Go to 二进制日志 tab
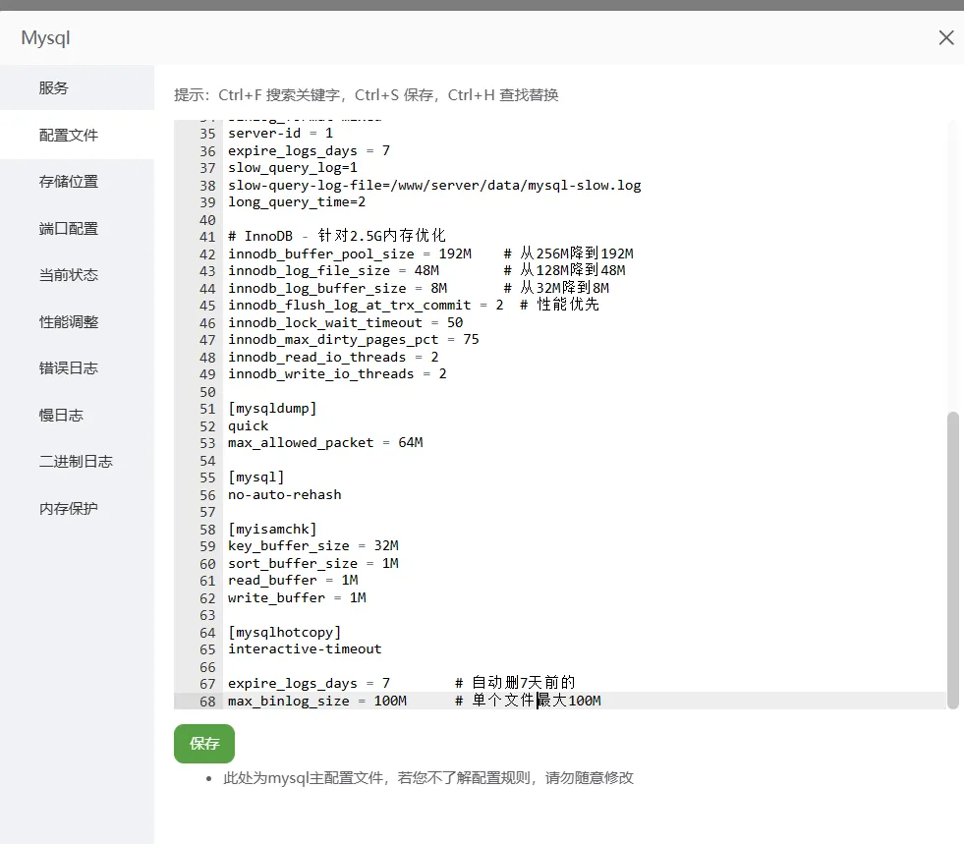Screen dimensions: 964x844 pos(76,462)
